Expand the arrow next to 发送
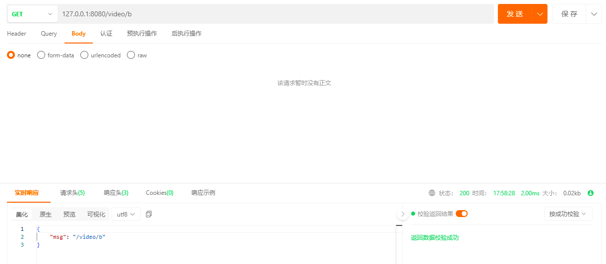This screenshot has width=606, height=264. click(x=540, y=14)
